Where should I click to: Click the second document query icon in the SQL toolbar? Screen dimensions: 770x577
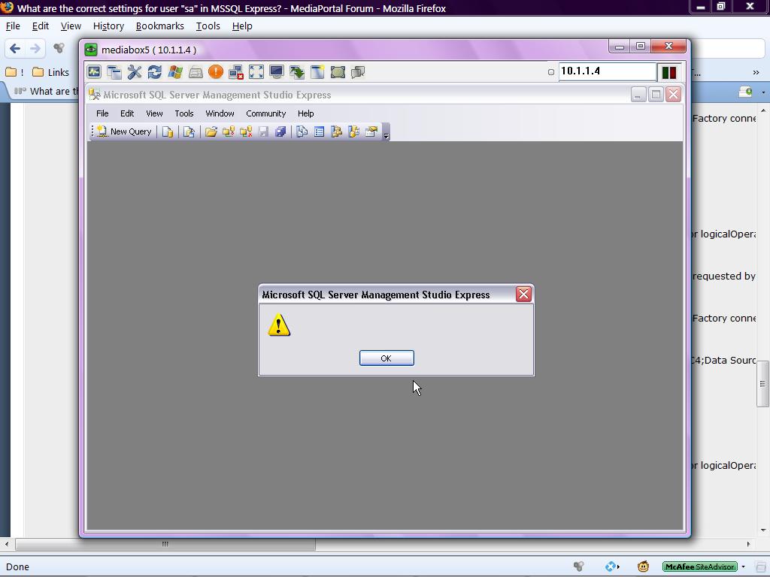click(x=189, y=131)
